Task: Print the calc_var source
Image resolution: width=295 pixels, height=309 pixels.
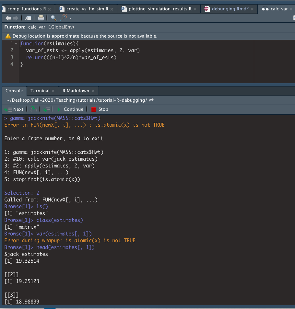Action: 41,18
